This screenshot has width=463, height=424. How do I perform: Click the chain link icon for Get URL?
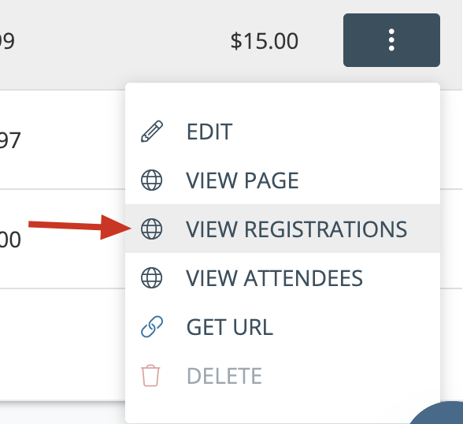point(152,326)
